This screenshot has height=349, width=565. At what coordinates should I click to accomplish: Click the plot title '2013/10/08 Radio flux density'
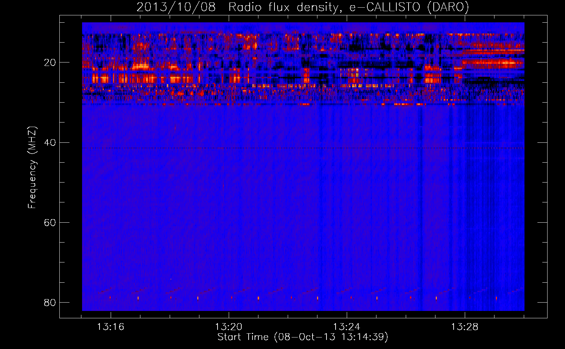pyautogui.click(x=302, y=7)
